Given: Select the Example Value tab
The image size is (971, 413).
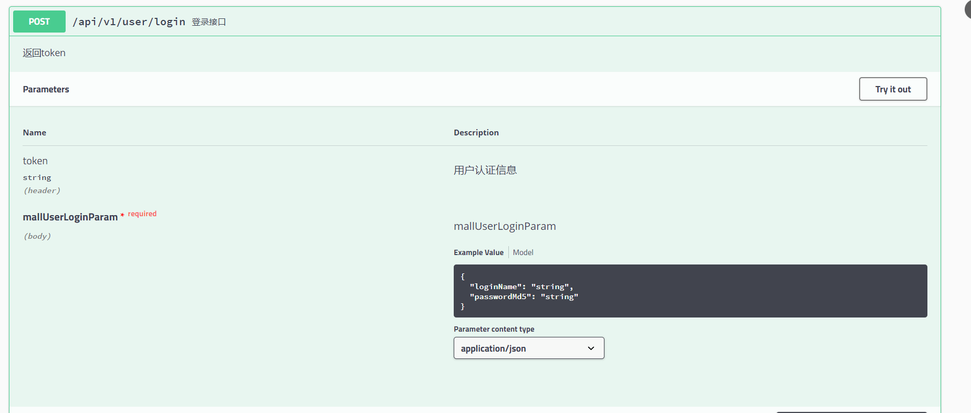Looking at the screenshot, I should (x=478, y=252).
